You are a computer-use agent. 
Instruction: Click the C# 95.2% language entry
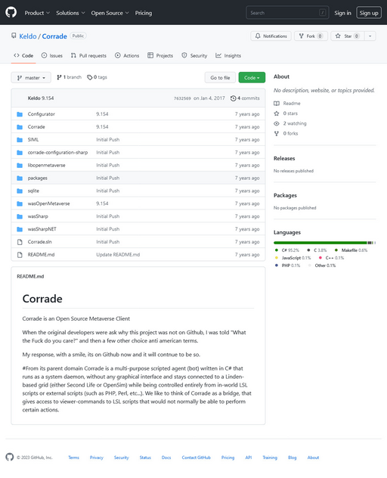286,250
